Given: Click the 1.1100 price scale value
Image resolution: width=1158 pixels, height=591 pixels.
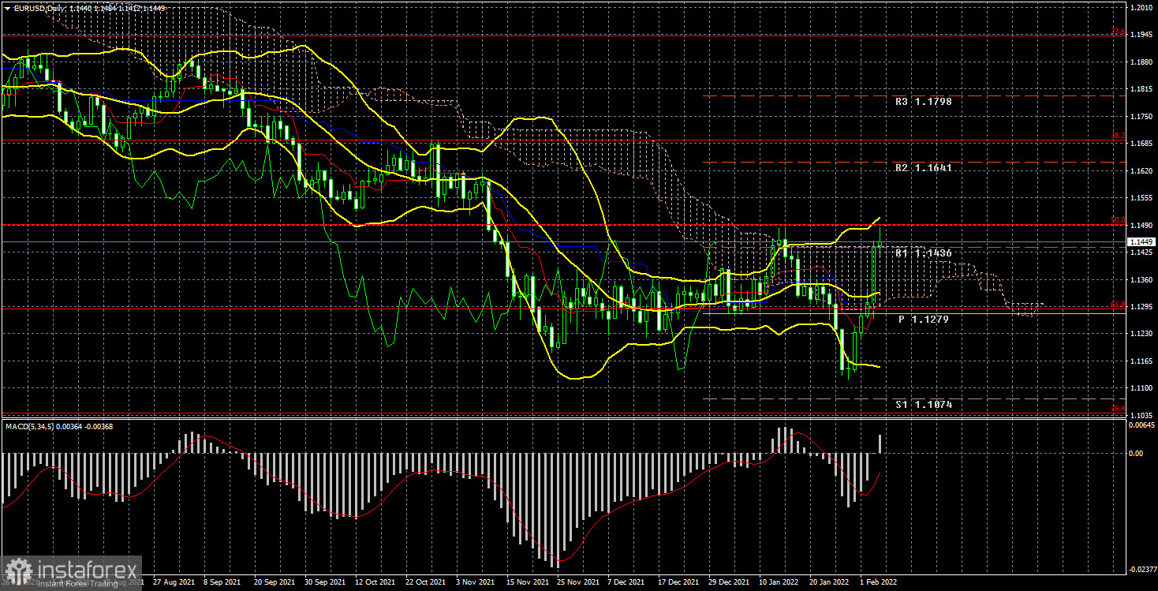Looking at the screenshot, I should point(1141,388).
